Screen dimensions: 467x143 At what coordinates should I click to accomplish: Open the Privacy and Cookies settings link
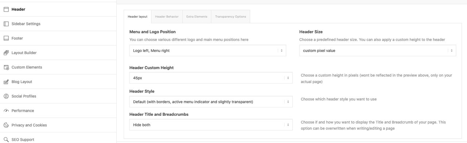[29, 125]
